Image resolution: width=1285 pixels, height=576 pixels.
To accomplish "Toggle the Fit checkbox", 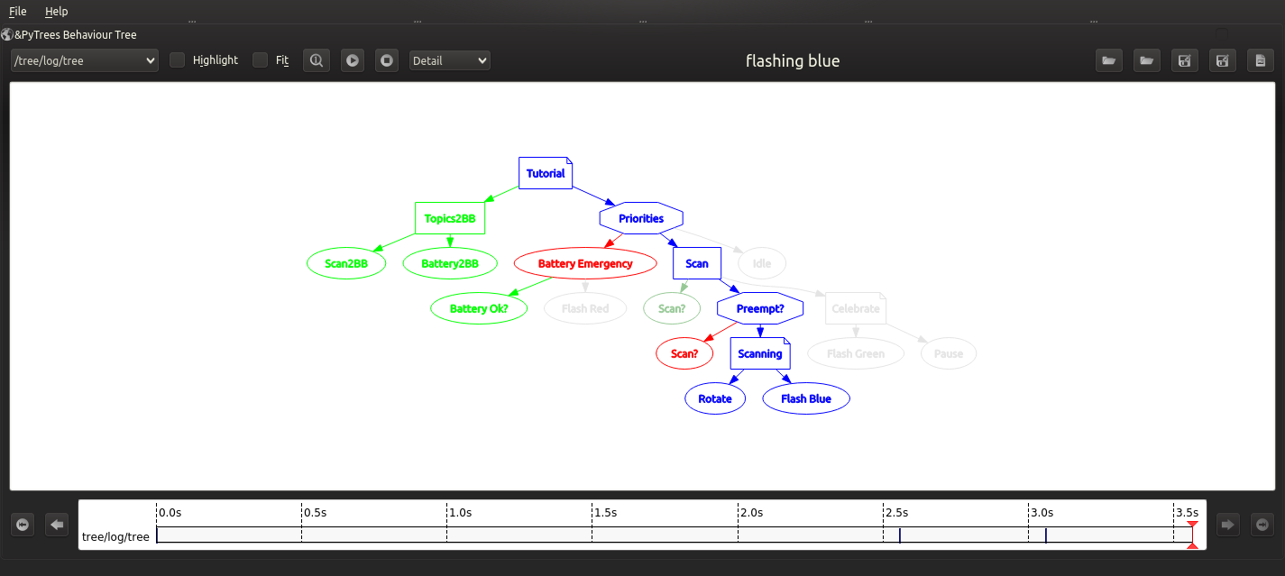I will click(x=261, y=60).
